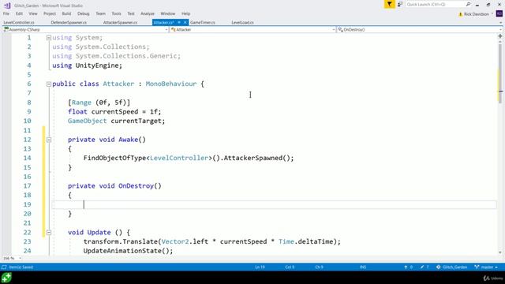505x284 pixels.
Task: Click the Range attribute on line 8
Action: click(81, 103)
